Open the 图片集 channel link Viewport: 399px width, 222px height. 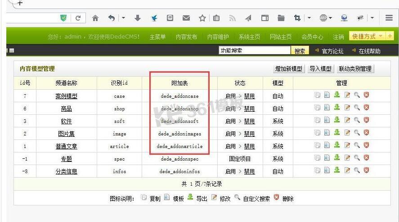click(67, 134)
